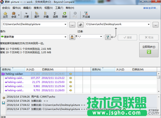161x118 pixels.
Task: Click the save log floppy disk icon
Action: (x=4, y=103)
